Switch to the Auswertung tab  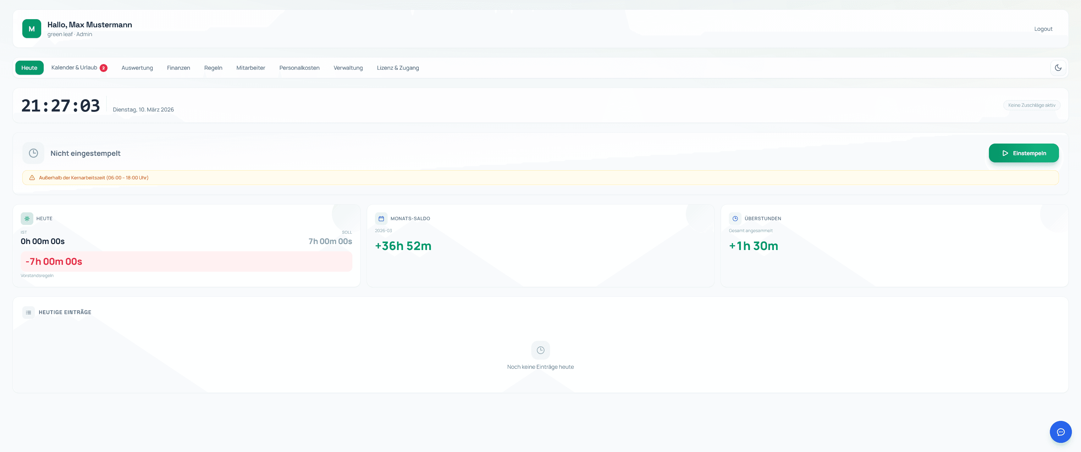point(137,68)
